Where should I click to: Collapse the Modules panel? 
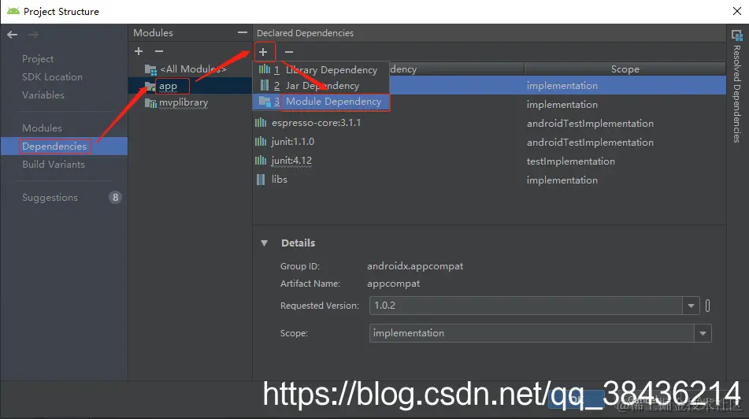(x=242, y=32)
